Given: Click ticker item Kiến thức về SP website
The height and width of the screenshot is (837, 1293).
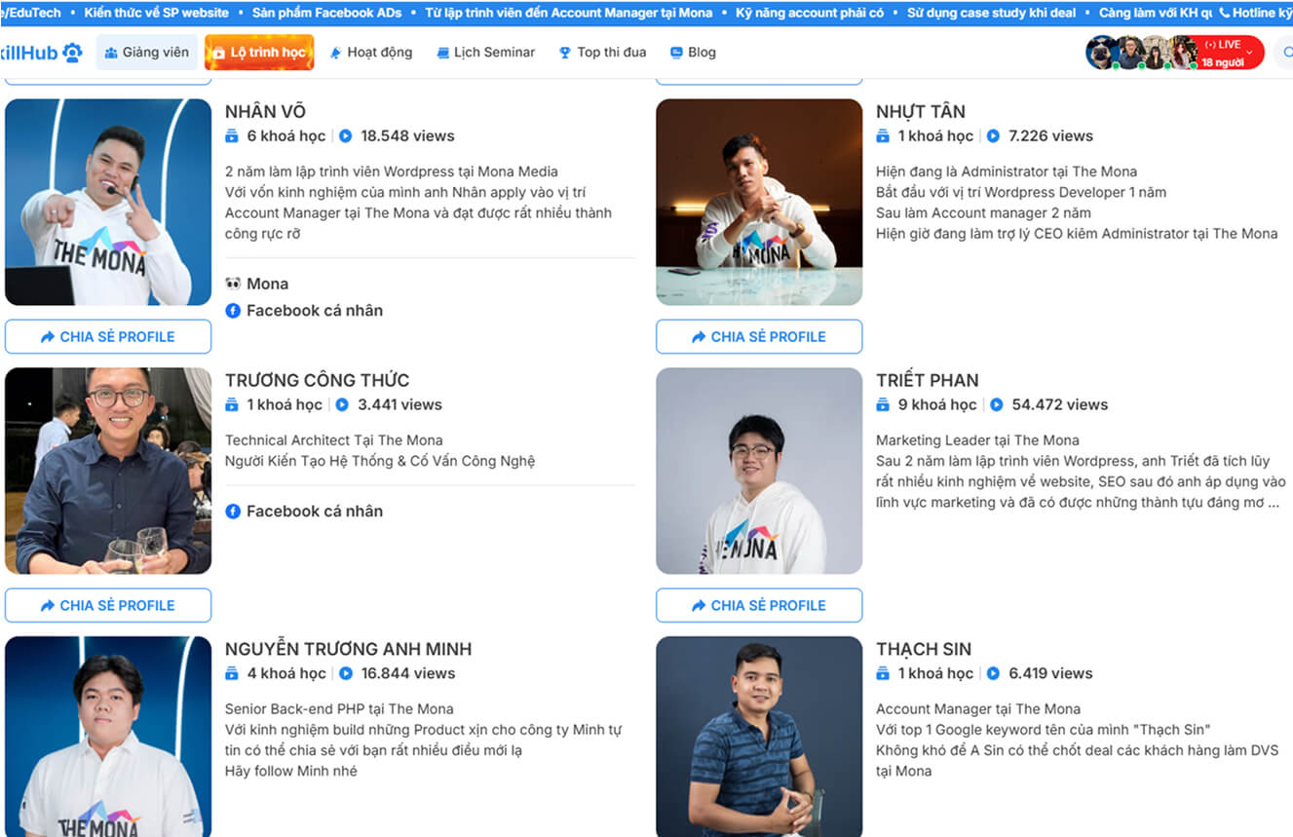Looking at the screenshot, I should 156,13.
